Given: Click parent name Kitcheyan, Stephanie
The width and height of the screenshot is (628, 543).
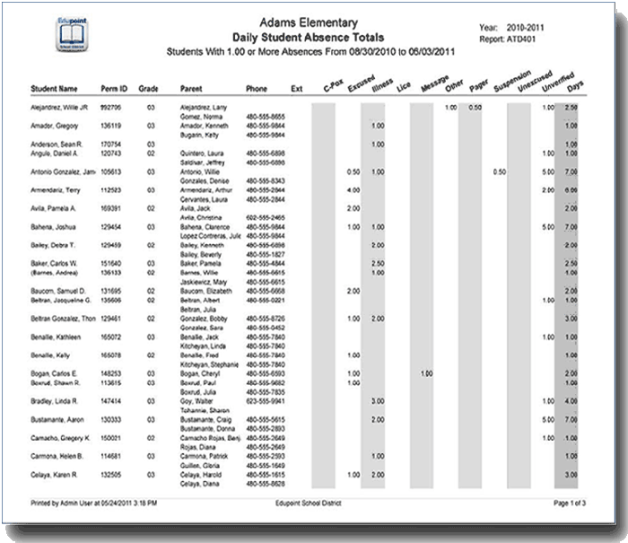Looking at the screenshot, I should pos(209,364).
